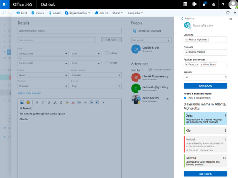Open the Save to calendar dropdown
Image resolution: width=238 pixels, height=178 pixels.
[96, 75]
